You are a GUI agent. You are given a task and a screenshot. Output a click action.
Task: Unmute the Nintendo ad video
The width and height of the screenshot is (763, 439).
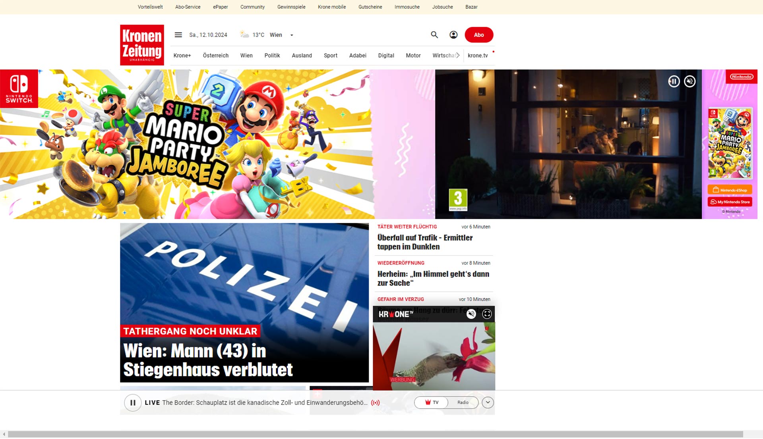tap(690, 81)
